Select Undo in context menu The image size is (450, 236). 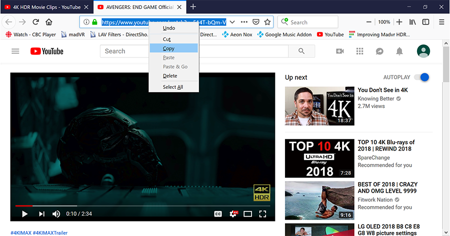(x=173, y=28)
